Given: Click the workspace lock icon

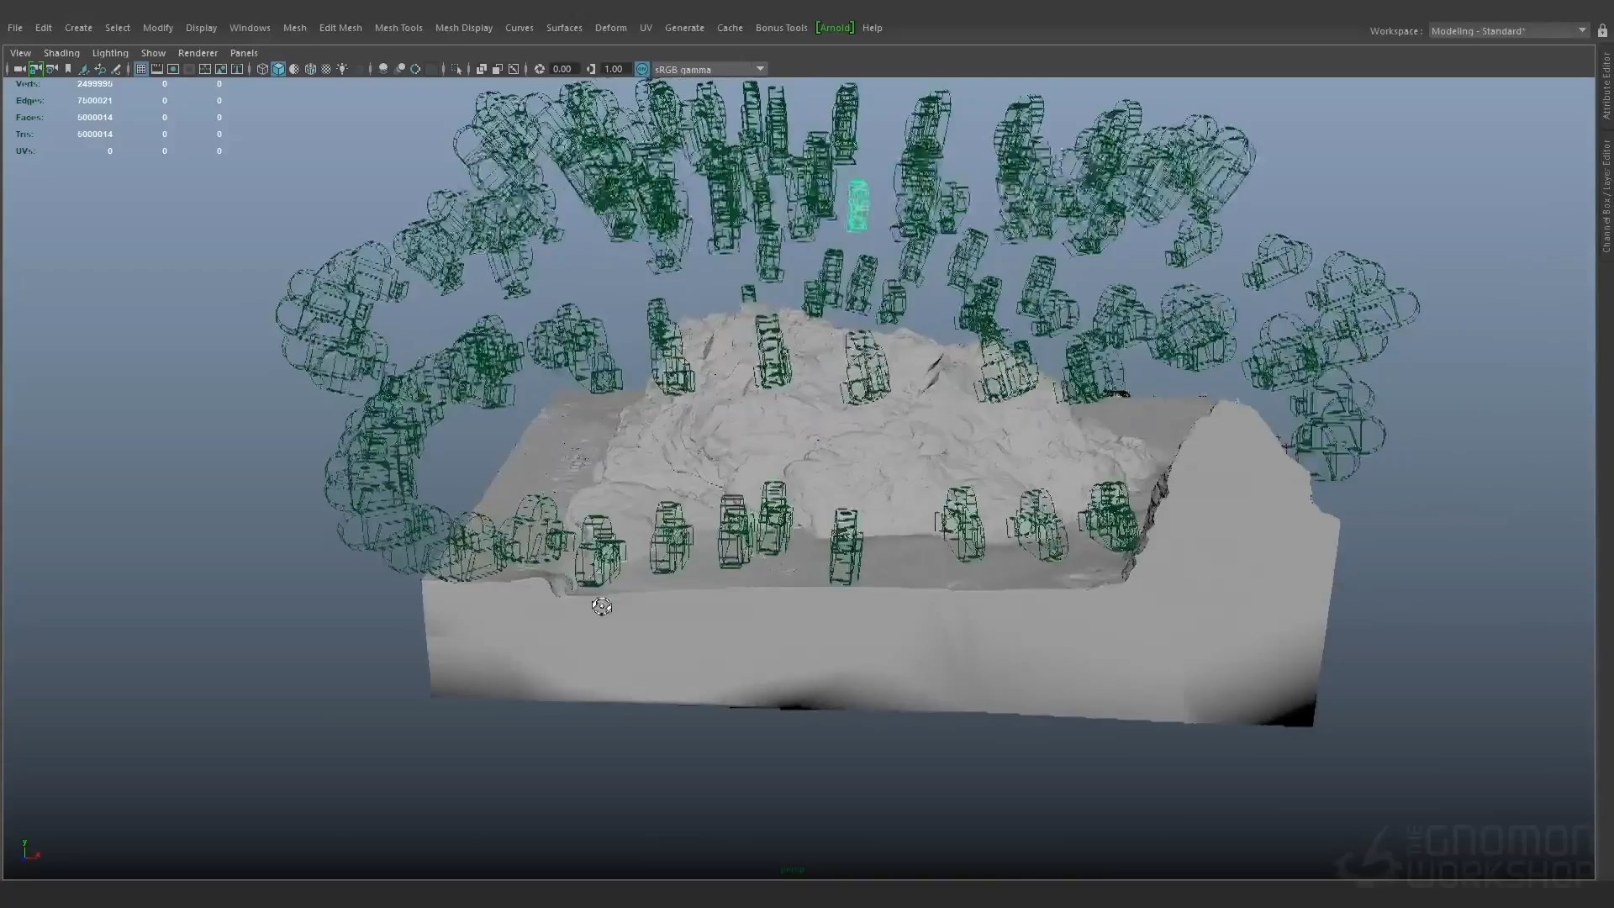Looking at the screenshot, I should [x=1602, y=31].
